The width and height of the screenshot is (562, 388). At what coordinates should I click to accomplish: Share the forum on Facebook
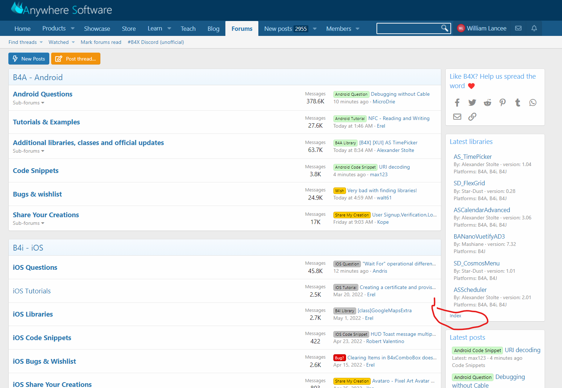point(457,103)
